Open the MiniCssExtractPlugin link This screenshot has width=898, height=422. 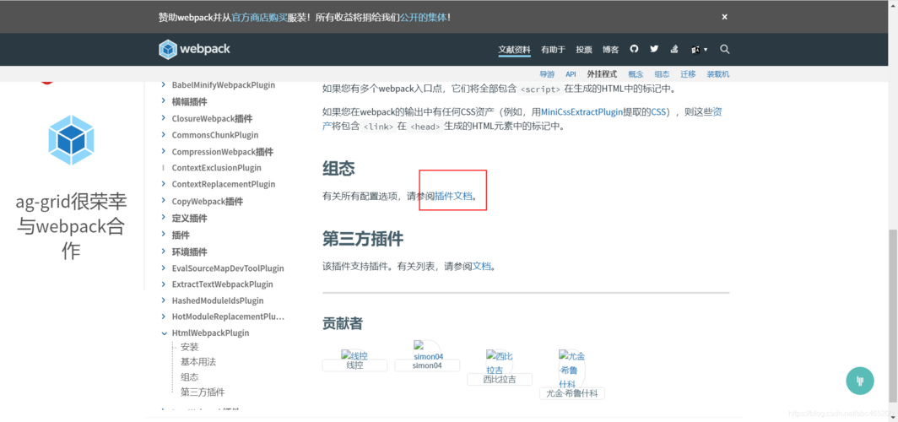(x=582, y=112)
